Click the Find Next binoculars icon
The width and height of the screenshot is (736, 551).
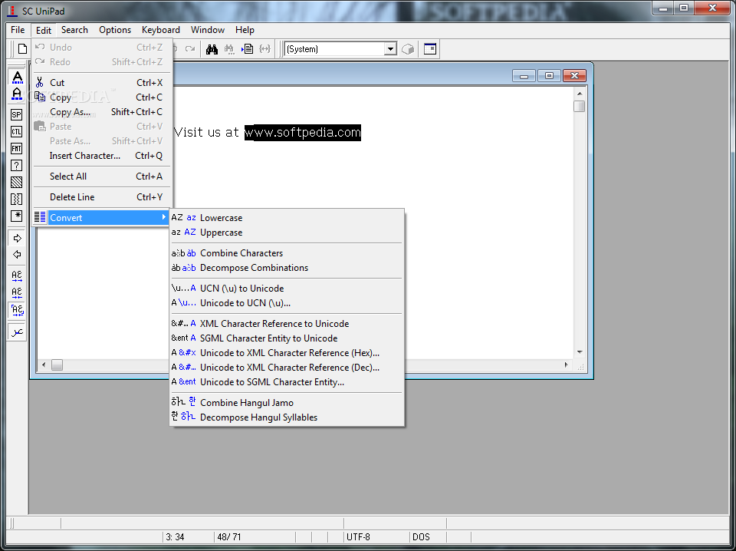pos(229,49)
